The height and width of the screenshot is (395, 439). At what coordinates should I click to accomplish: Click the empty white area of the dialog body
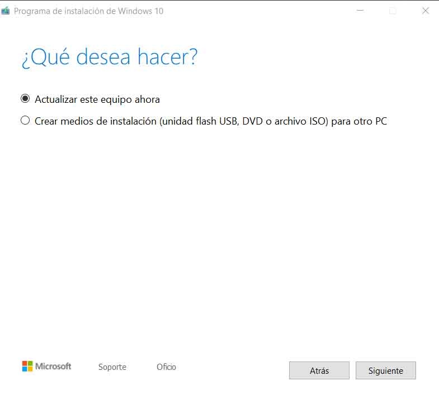tap(219, 238)
